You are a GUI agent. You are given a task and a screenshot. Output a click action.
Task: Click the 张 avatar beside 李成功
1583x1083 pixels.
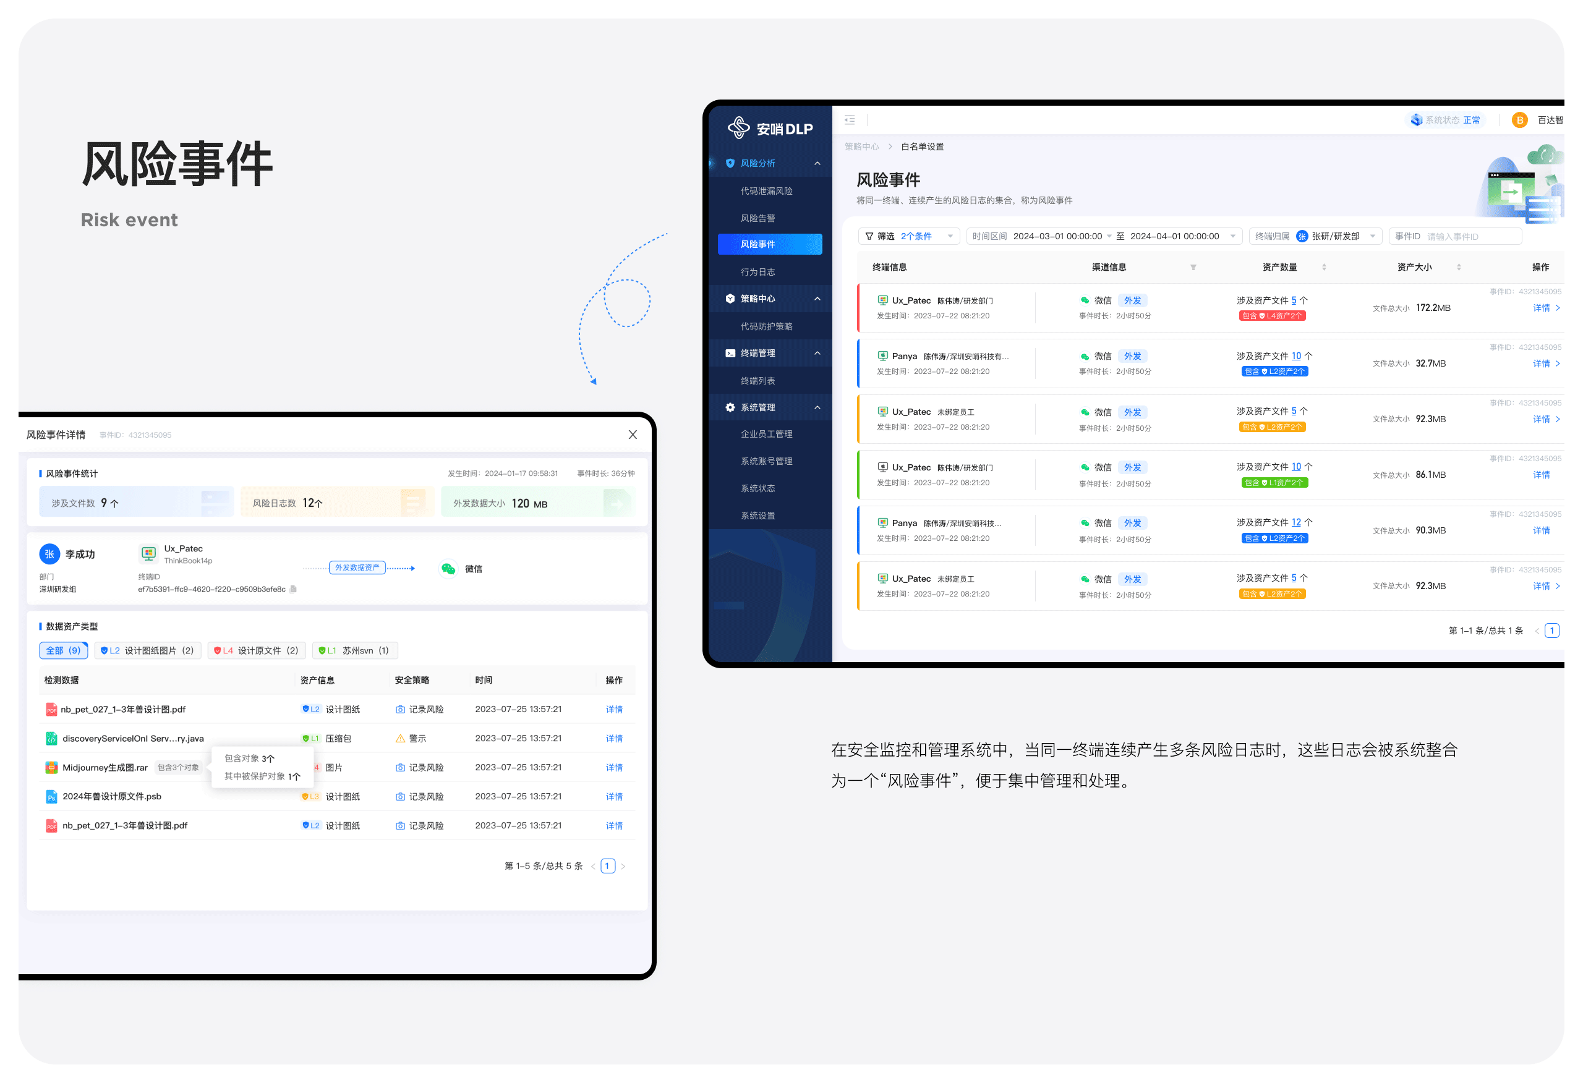click(x=49, y=554)
